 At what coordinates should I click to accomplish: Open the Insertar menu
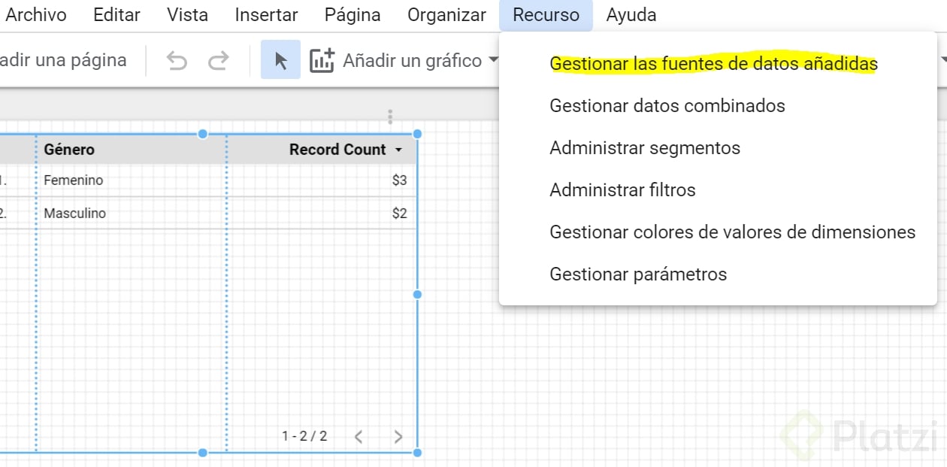pyautogui.click(x=266, y=15)
